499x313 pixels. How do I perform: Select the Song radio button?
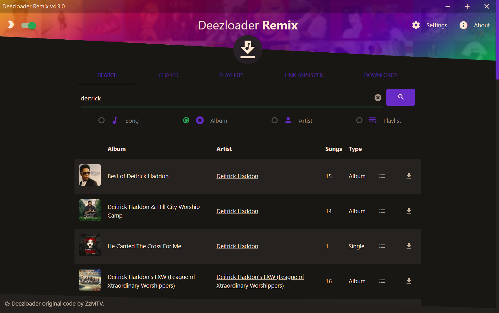point(101,121)
